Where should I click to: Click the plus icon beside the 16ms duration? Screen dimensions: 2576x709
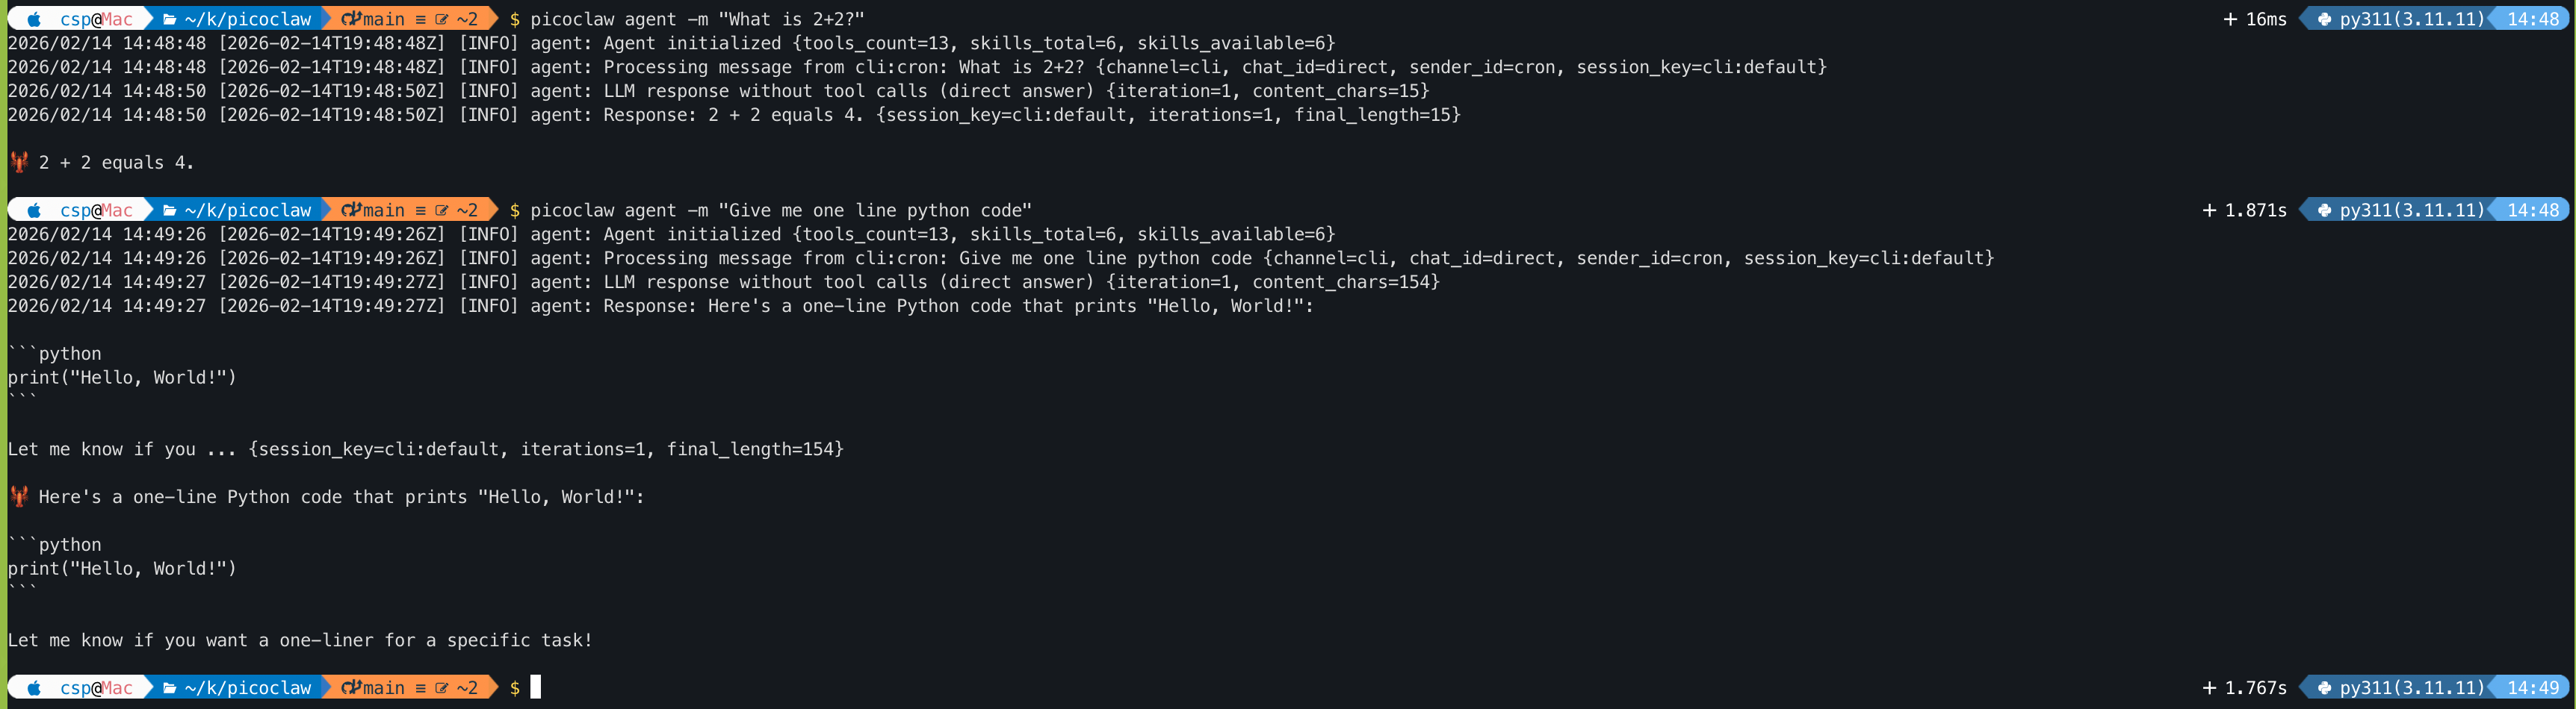tap(2230, 19)
